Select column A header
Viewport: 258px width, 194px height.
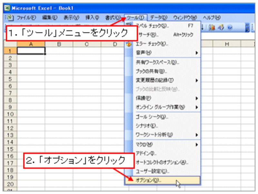pos(31,44)
